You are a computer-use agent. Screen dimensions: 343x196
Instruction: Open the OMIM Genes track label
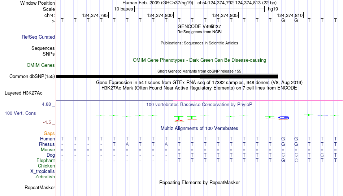click(40, 65)
